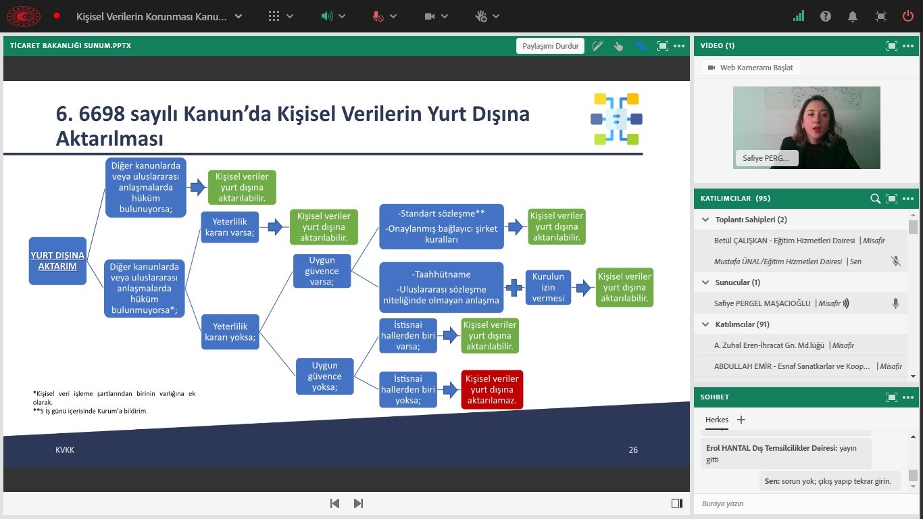Go to the next slide
The width and height of the screenshot is (923, 519).
click(x=358, y=503)
